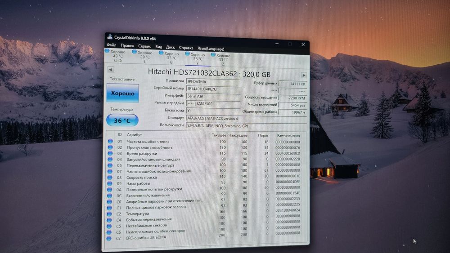
Task: Click the 36 °C temperature button
Action: coord(122,120)
